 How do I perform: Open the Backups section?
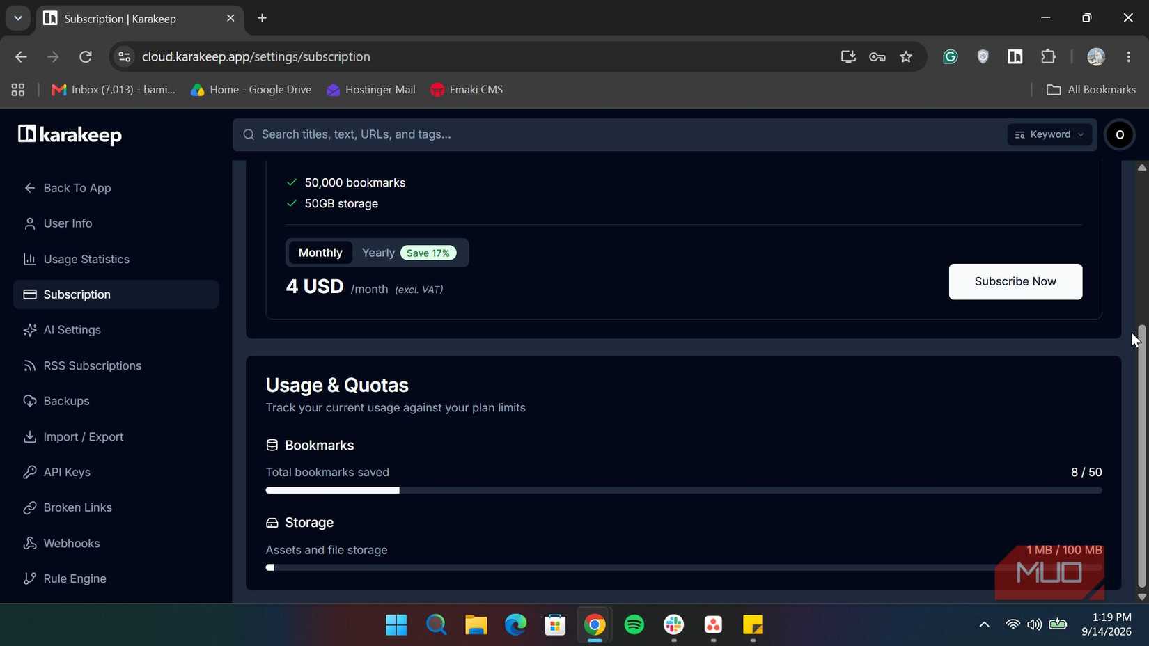pos(116,401)
